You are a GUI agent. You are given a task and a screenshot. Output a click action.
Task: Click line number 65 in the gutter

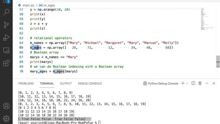[x=21, y=48]
